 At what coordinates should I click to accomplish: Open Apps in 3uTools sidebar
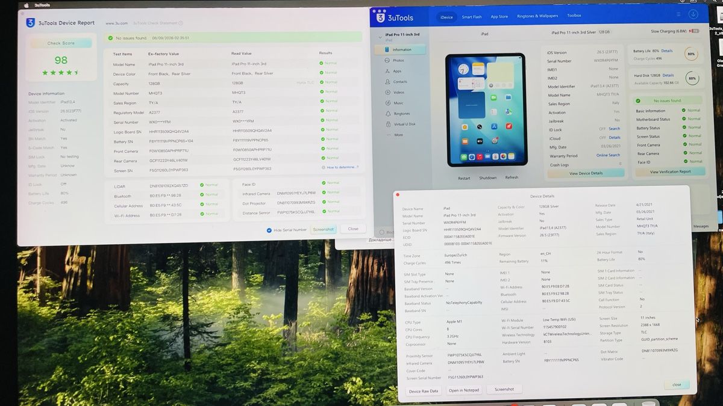[397, 71]
